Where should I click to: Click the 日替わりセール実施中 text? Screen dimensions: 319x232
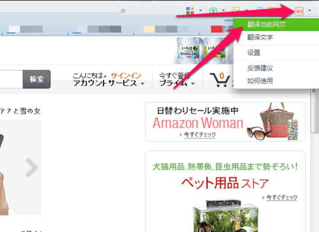click(x=198, y=111)
